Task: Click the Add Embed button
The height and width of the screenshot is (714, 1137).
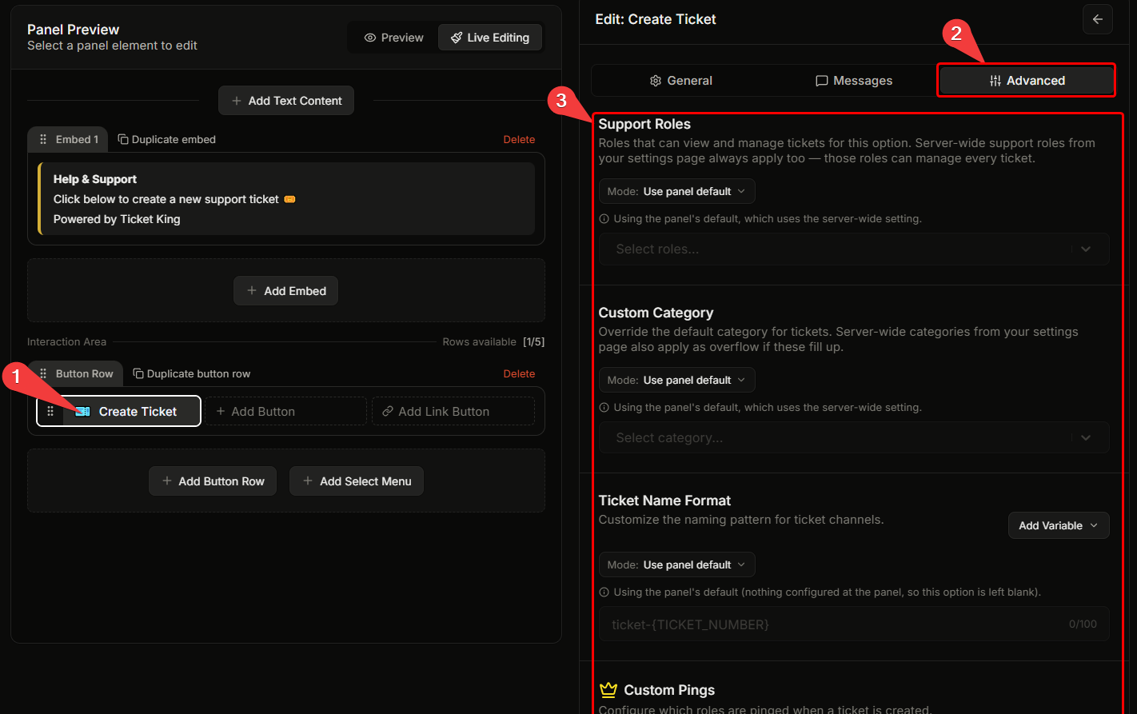Action: [x=286, y=291]
